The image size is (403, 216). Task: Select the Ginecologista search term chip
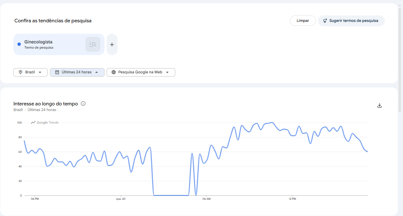(x=59, y=44)
